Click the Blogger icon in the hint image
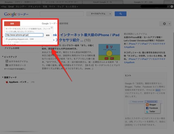Screen dimensions: 174x134 pyautogui.click(x=147, y=105)
